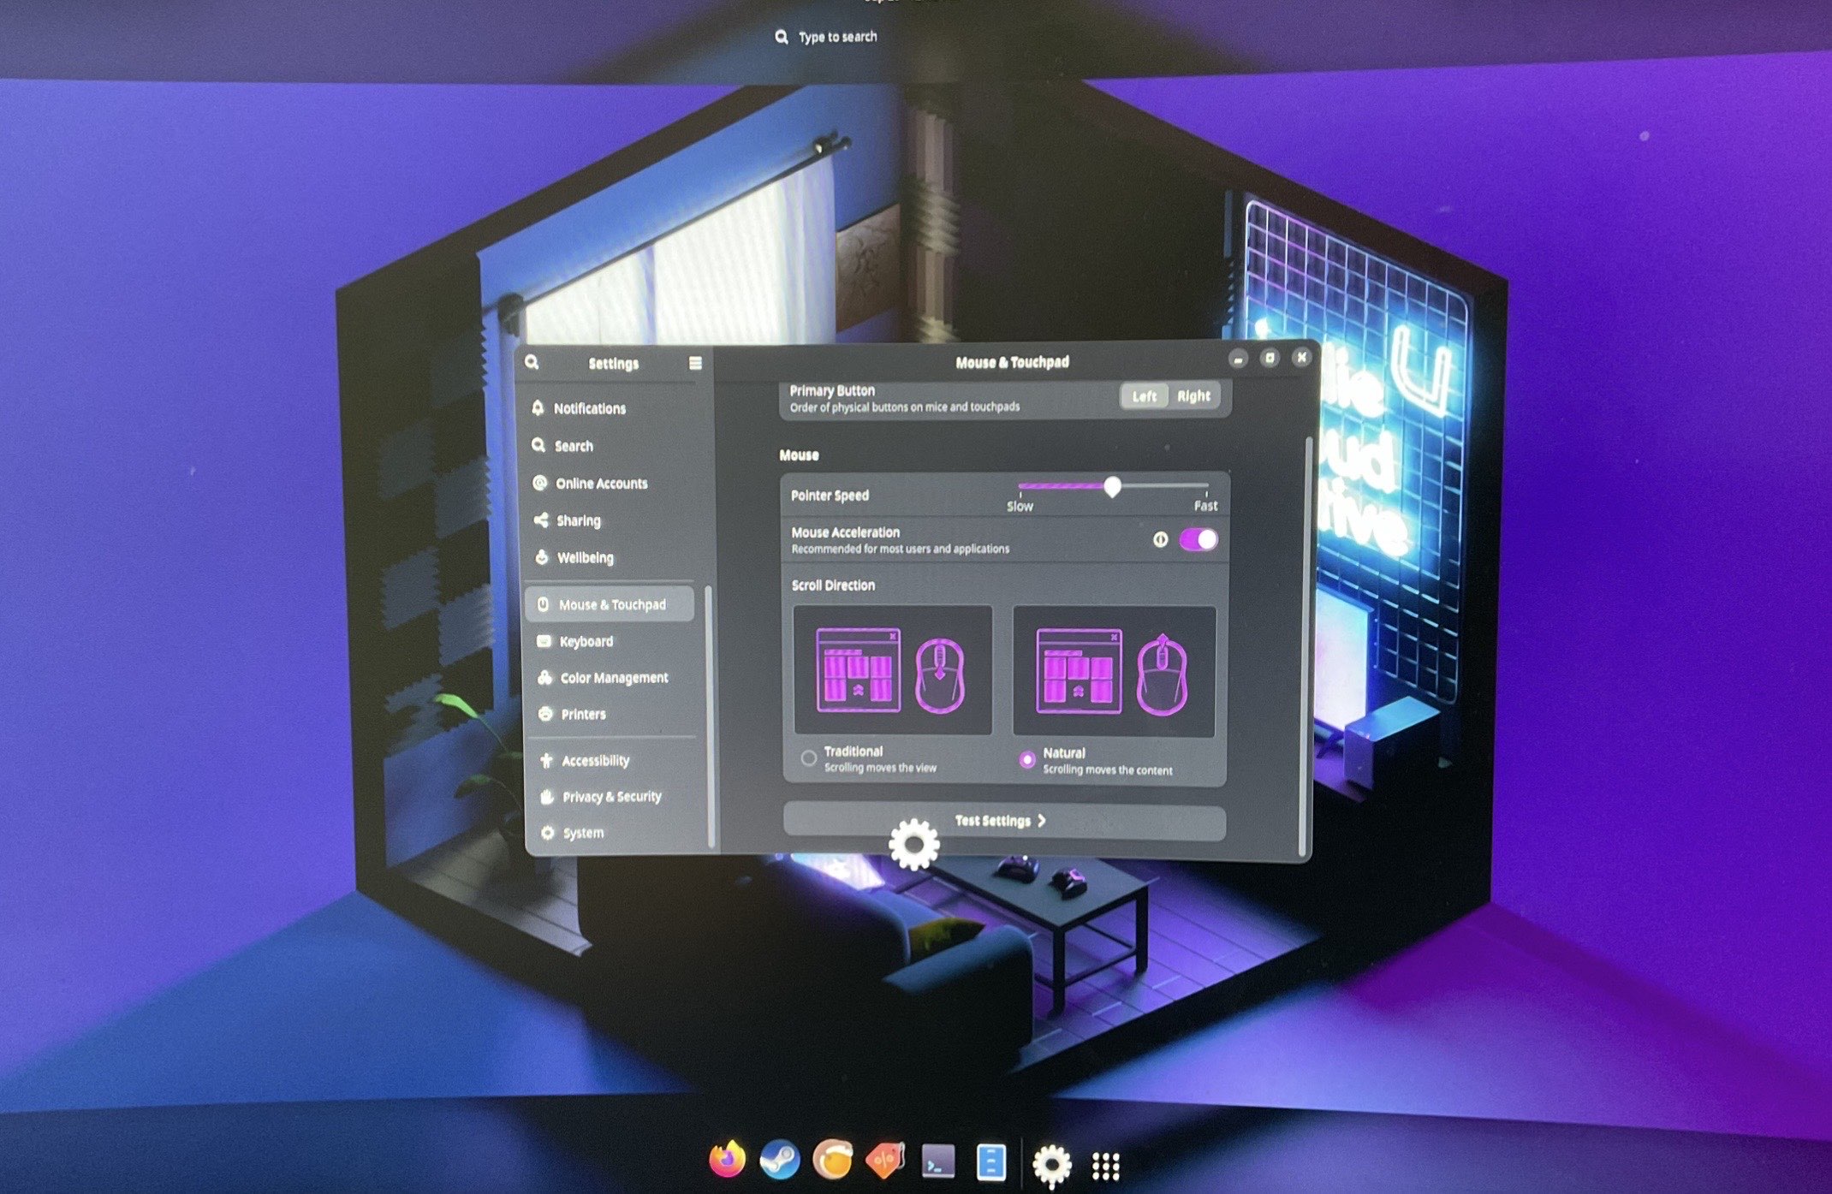Select Natural scroll direction radio button
The width and height of the screenshot is (1832, 1194).
coord(1027,759)
